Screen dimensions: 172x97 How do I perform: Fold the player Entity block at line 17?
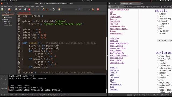[23, 22]
